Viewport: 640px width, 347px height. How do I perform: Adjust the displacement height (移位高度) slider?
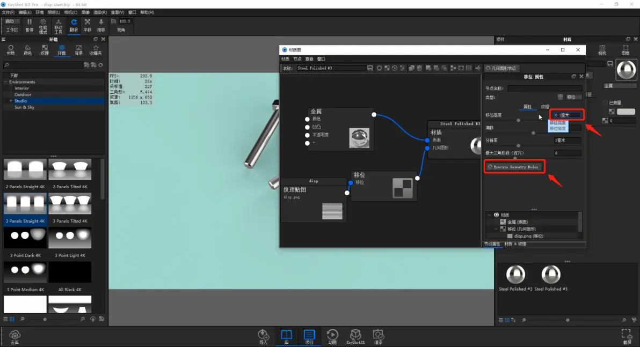coord(518,120)
